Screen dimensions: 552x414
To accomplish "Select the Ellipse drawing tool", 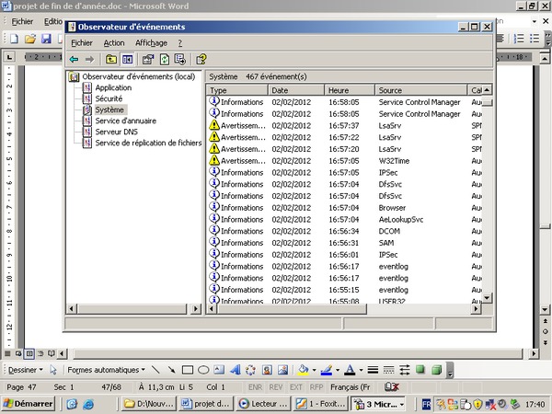I will click(204, 370).
